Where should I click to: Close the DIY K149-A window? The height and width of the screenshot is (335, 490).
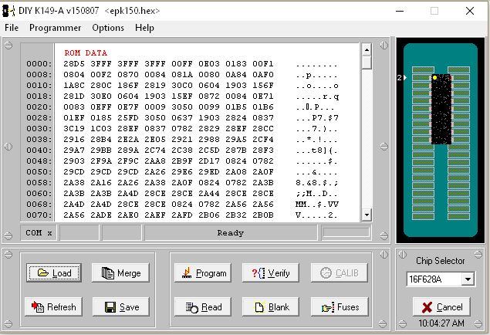tap(470, 11)
